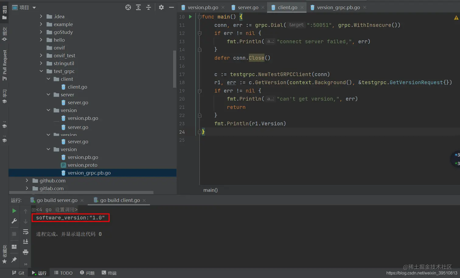
Task: Open the Problems tool window in bottom bar
Action: tap(87, 273)
